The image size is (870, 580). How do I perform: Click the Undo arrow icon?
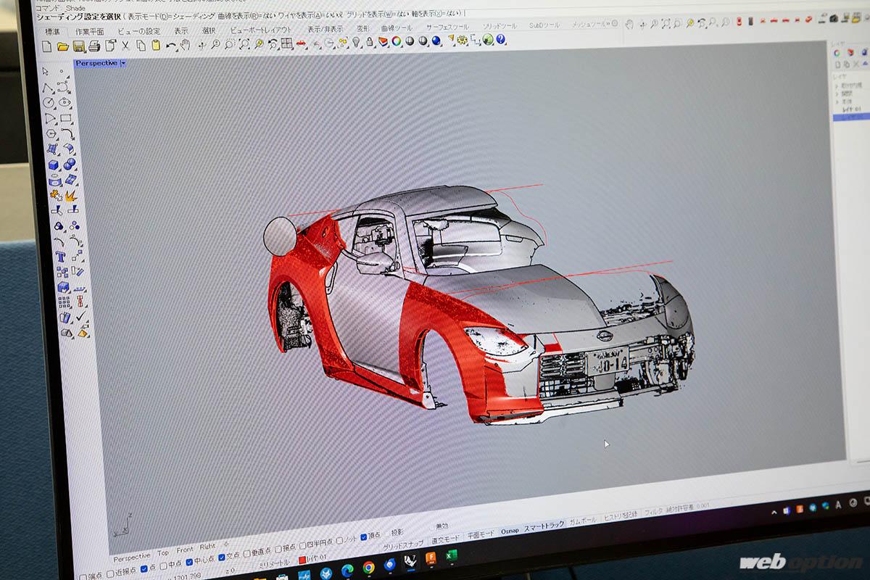(171, 46)
